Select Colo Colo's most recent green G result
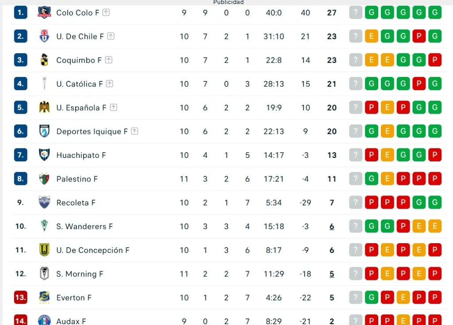 click(x=435, y=12)
